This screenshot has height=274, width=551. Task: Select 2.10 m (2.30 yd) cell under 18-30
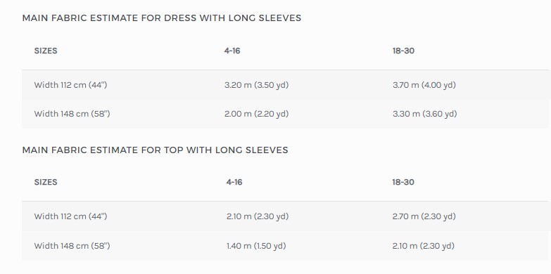[x=424, y=246]
